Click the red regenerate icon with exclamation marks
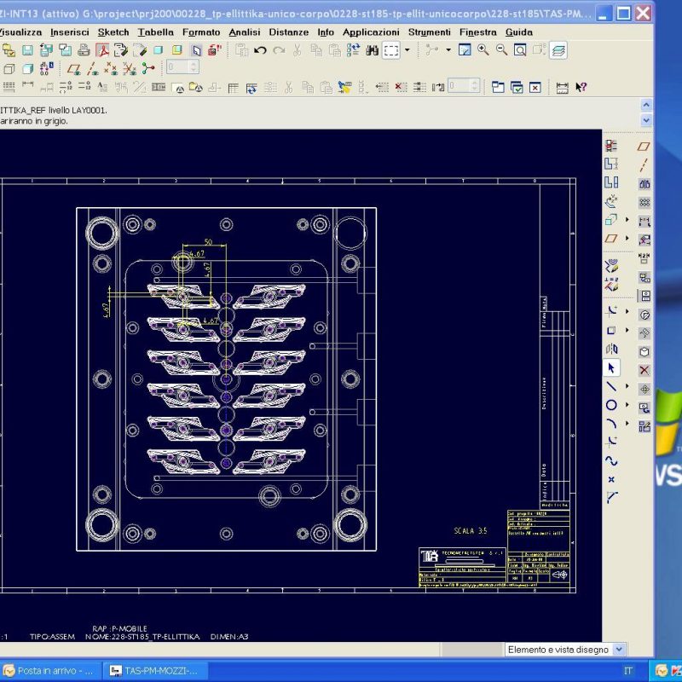The image size is (682, 682). 215,50
